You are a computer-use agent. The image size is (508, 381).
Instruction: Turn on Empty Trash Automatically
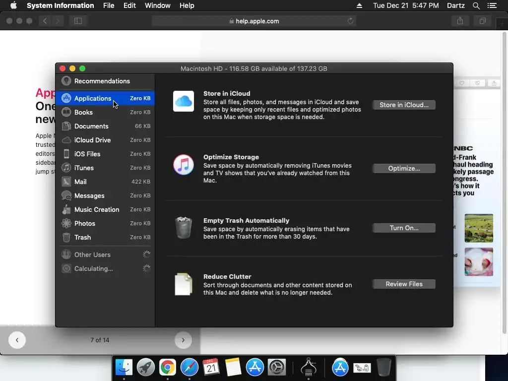pyautogui.click(x=404, y=228)
